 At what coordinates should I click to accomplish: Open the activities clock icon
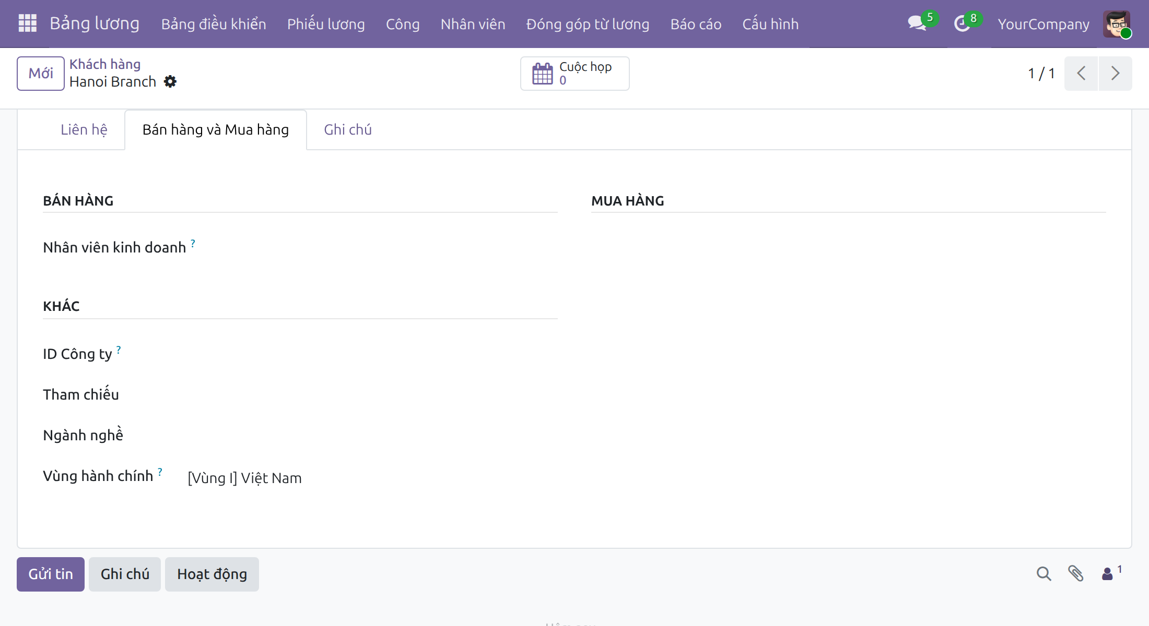pos(962,23)
